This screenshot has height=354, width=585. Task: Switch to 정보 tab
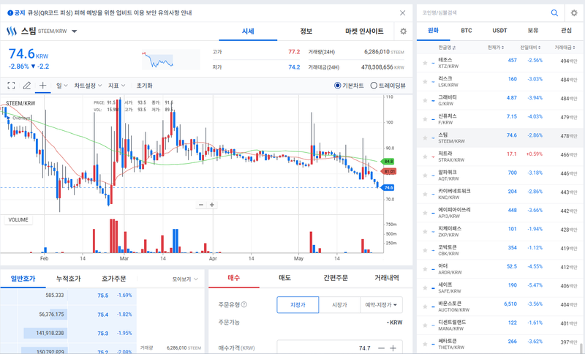(x=306, y=31)
